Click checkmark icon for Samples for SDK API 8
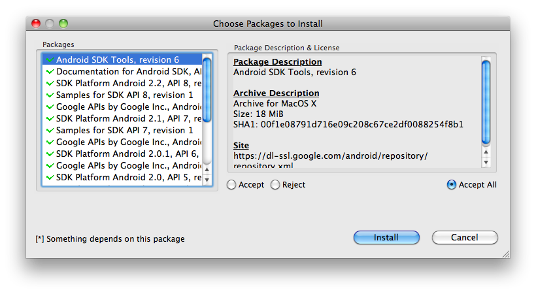Viewport: 536px width, 294px height. [x=50, y=95]
